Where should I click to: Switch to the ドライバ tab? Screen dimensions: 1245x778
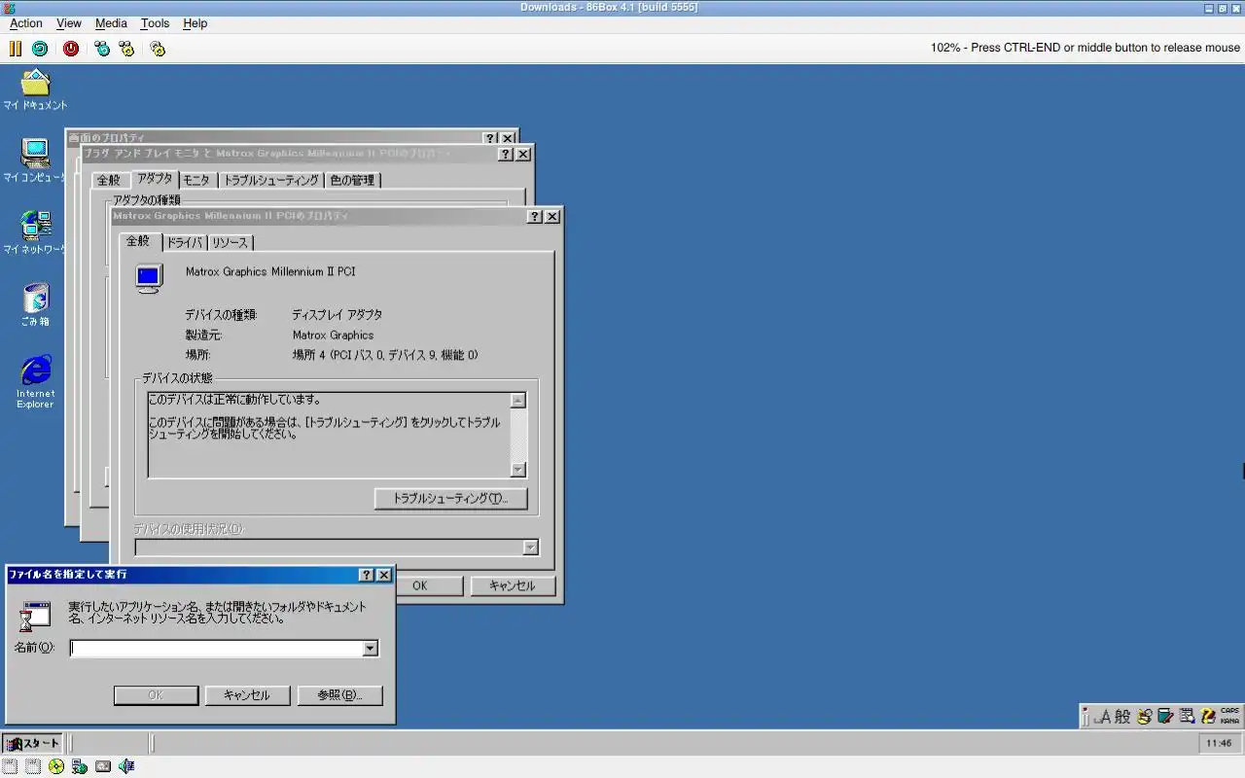click(184, 242)
